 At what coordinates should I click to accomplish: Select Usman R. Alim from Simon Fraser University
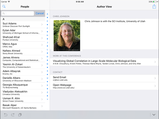(23, 99)
